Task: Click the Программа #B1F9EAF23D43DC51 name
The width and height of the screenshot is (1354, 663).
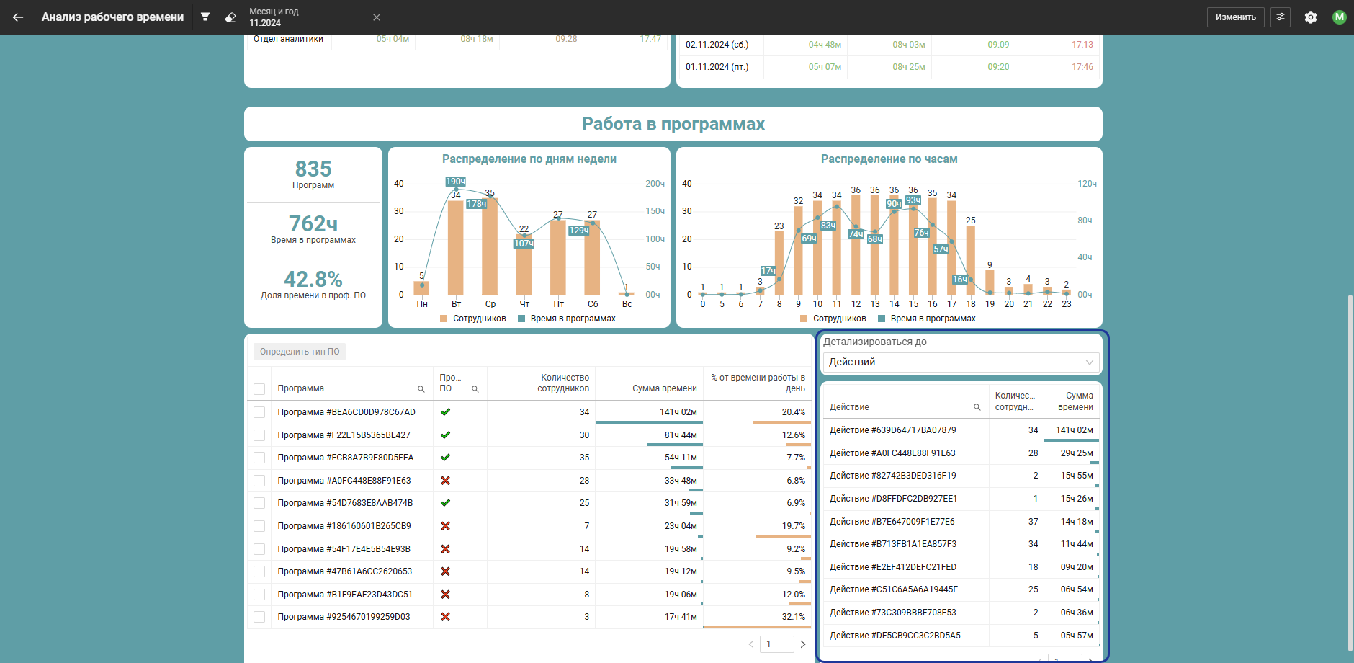Action: click(345, 595)
